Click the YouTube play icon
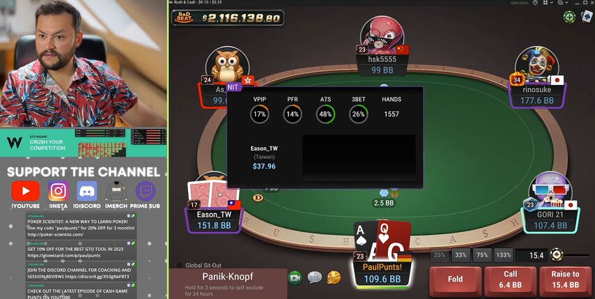 26,190
